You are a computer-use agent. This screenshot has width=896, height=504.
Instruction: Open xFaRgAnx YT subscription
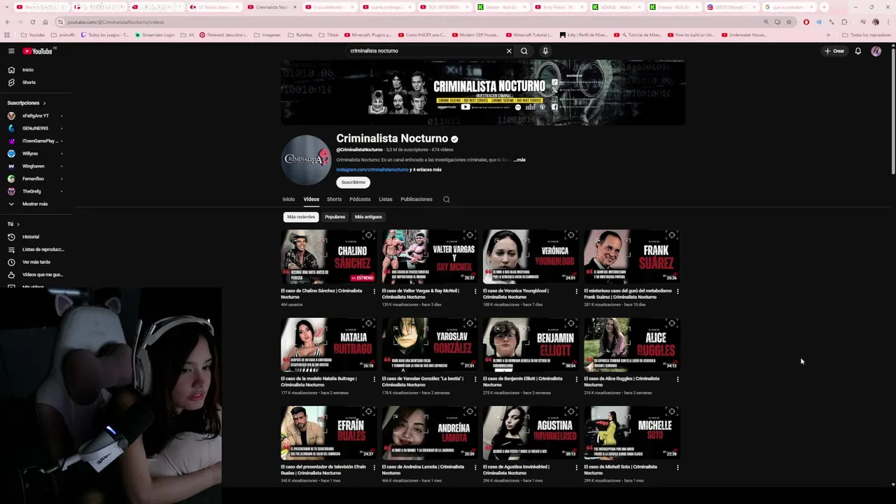(x=35, y=116)
